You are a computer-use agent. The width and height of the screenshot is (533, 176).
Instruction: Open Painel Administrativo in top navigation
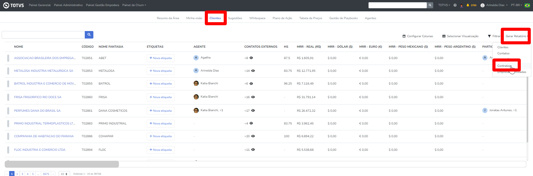(68, 5)
